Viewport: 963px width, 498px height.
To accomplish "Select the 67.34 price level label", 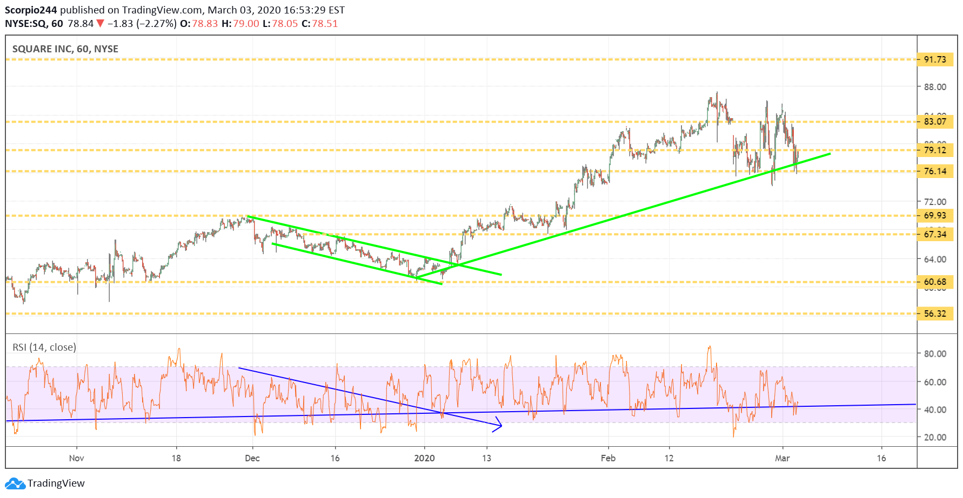I will 935,234.
